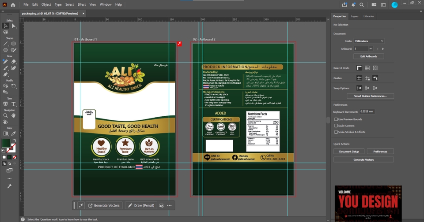Activate the Pencil tool in Draw group

point(5,62)
